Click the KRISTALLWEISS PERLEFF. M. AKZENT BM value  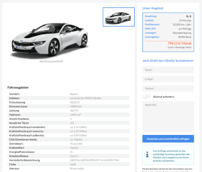click(95, 160)
